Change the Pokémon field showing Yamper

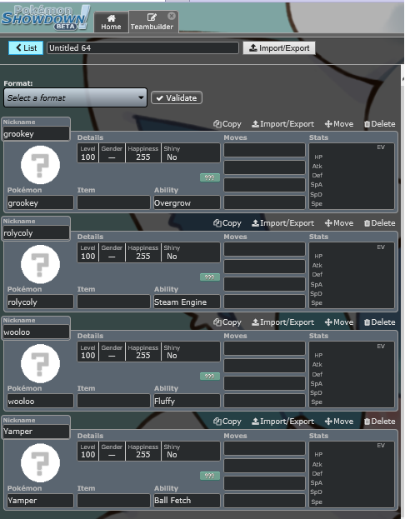(40, 501)
